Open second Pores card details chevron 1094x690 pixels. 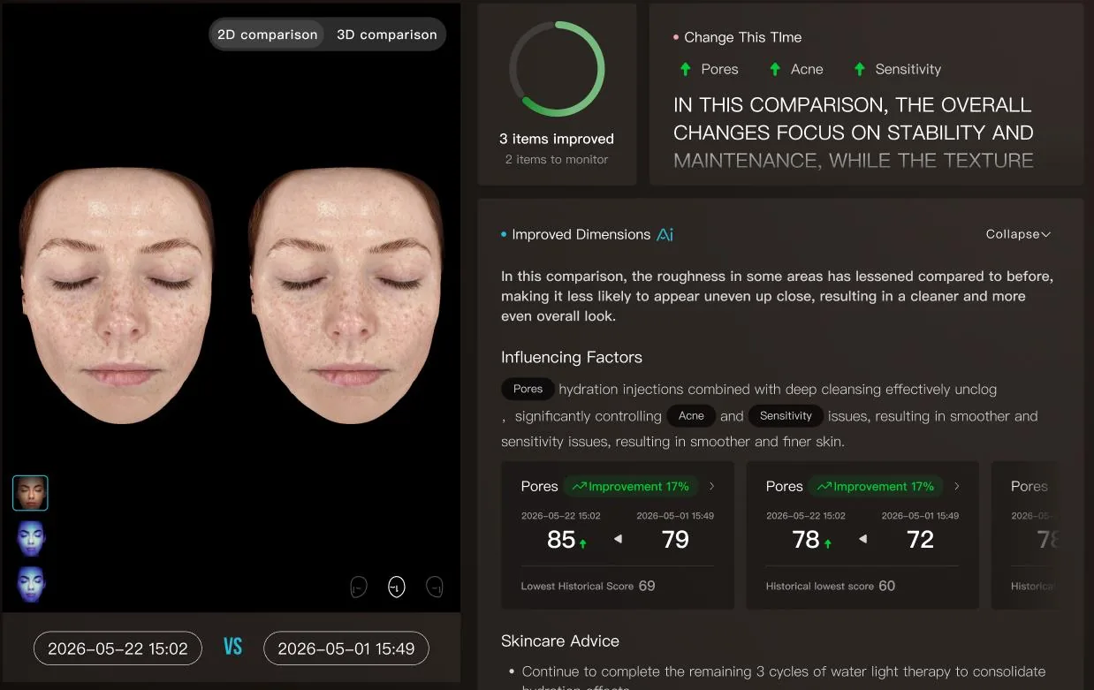pyautogui.click(x=957, y=486)
